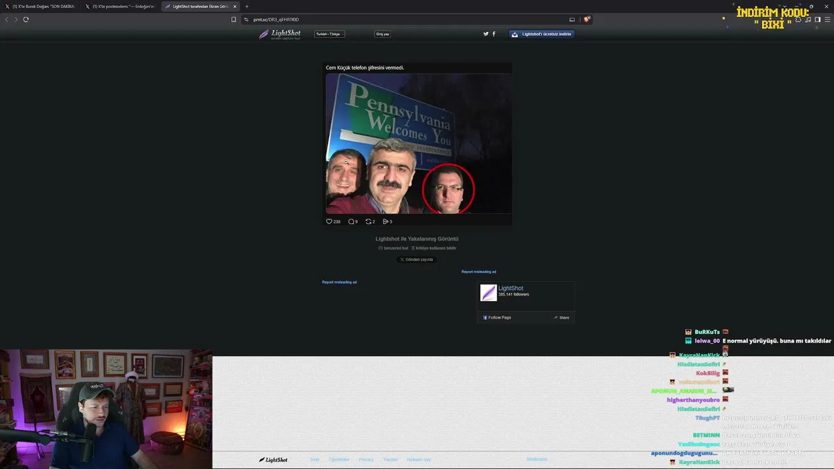Open the İndir footer link
The image size is (834, 469).
click(x=315, y=460)
